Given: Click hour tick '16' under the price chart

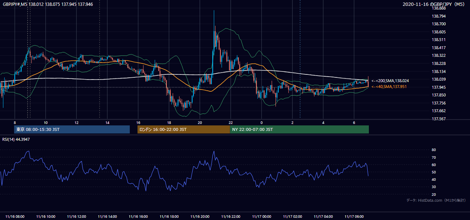Looking at the screenshot, I should 138,122.
